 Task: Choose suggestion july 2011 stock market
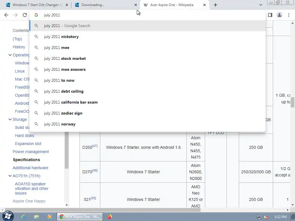148,58
